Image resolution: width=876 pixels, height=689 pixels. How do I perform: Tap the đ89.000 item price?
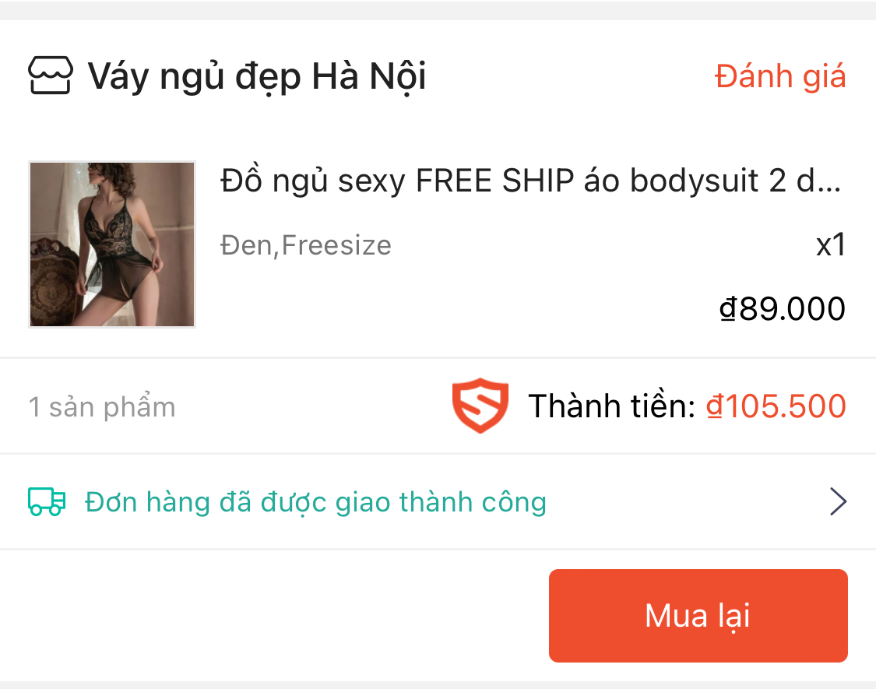click(782, 308)
